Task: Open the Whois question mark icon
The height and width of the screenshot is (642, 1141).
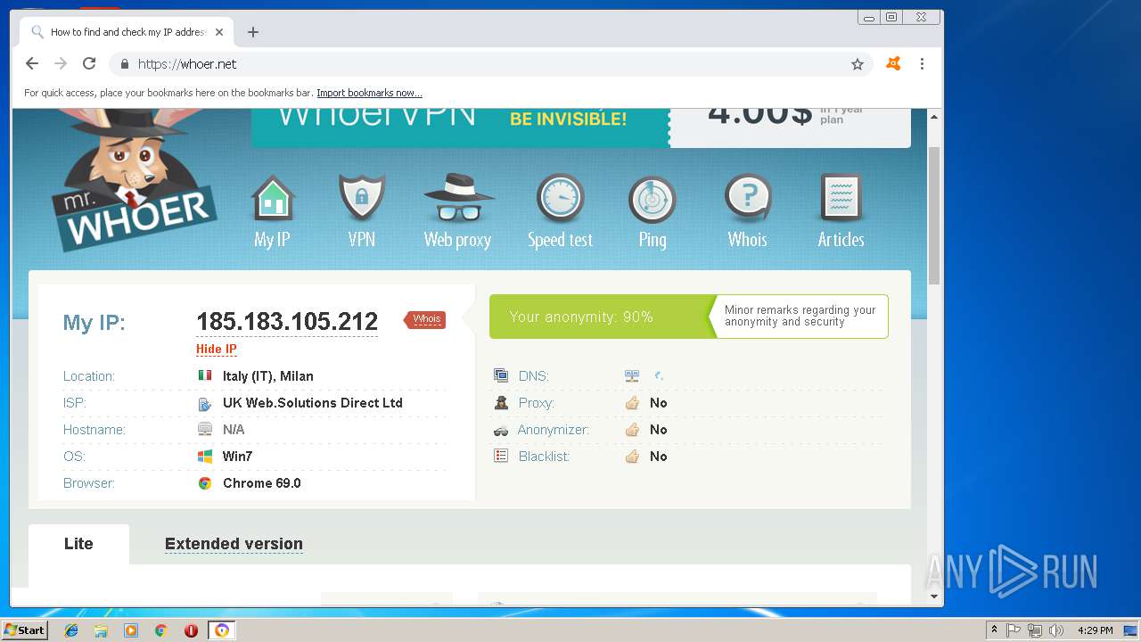Action: [x=747, y=198]
